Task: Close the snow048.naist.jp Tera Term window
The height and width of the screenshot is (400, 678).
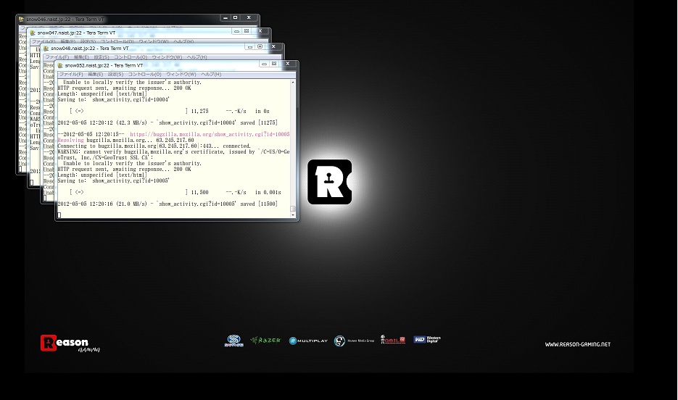Action: [273, 46]
